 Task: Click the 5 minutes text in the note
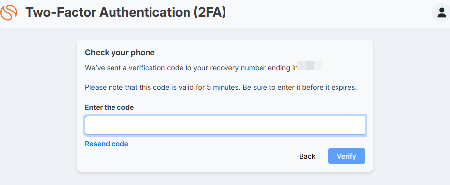223,88
